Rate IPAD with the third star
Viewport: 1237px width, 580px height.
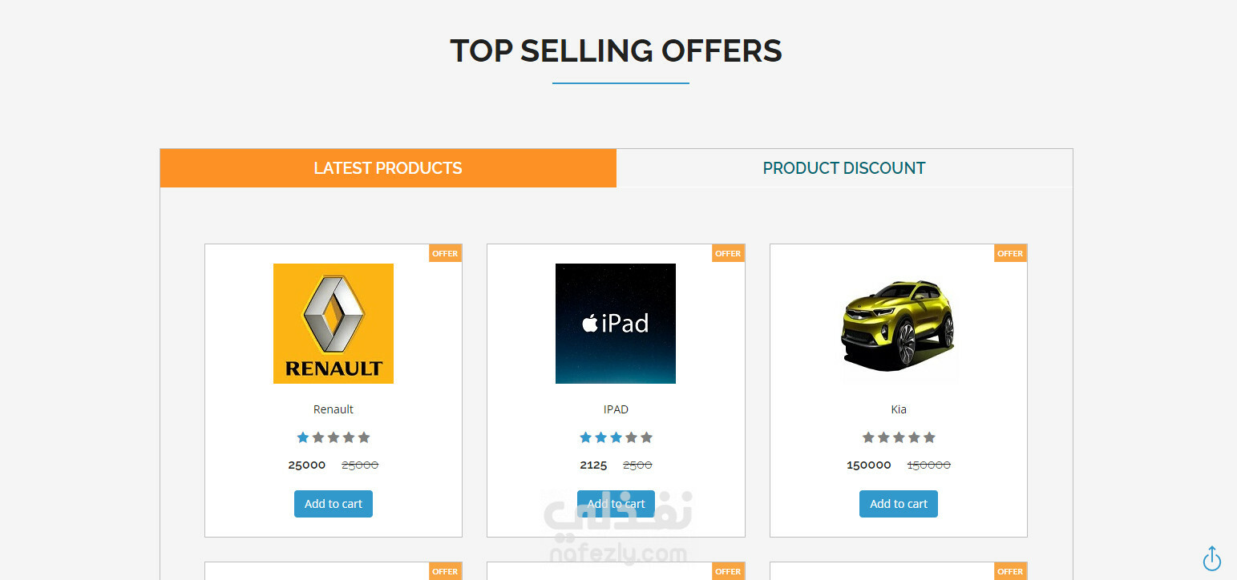point(616,437)
